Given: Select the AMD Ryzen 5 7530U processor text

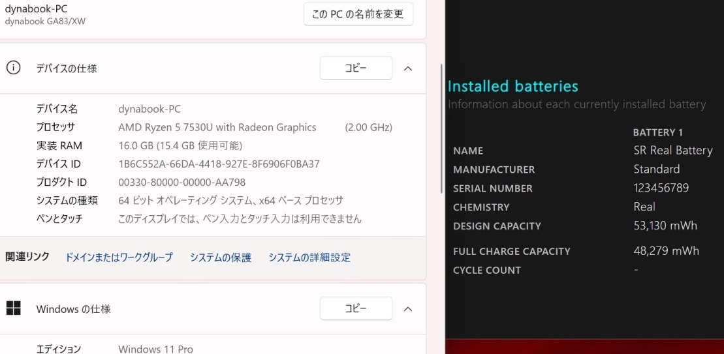Looking at the screenshot, I should 217,127.
